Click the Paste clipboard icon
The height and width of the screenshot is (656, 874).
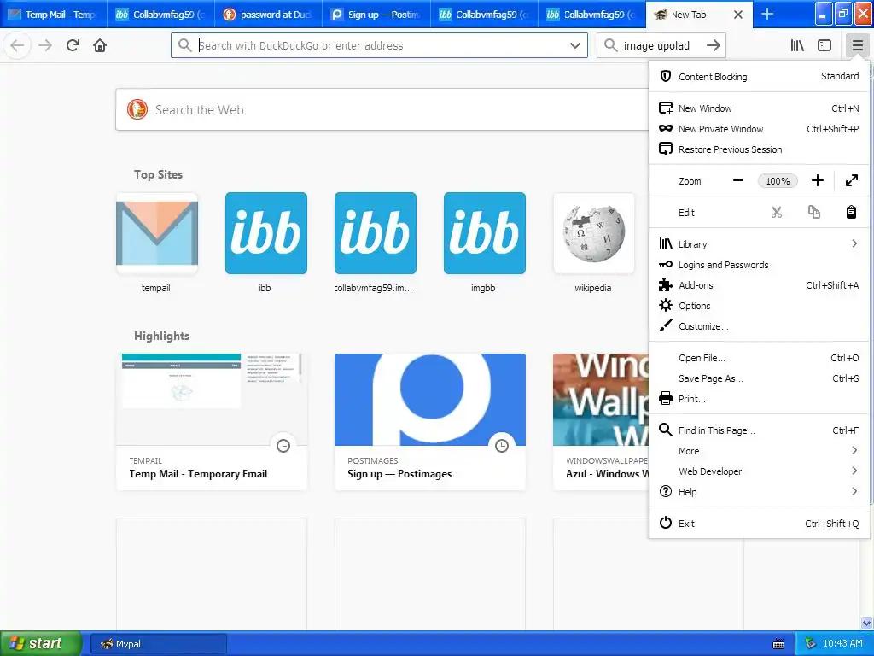click(851, 213)
